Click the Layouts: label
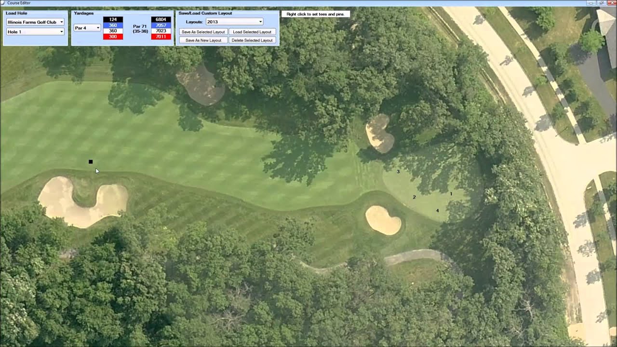Screen dimensions: 617x347 194,22
